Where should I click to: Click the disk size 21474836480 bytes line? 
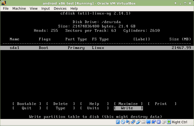(x=97, y=26)
